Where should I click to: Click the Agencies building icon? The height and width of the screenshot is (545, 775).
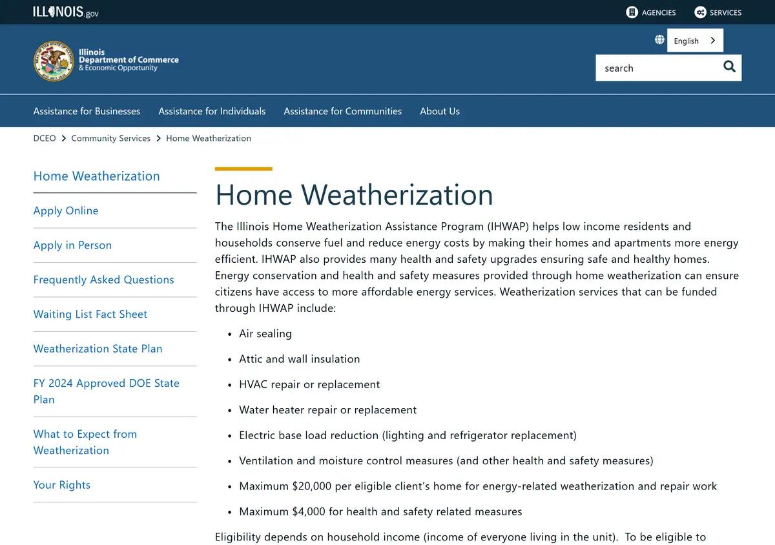[x=632, y=12]
